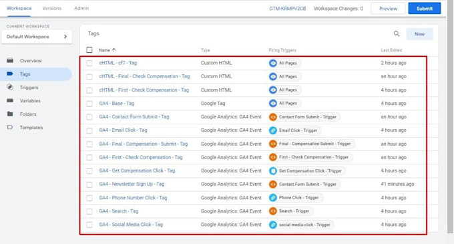The image size is (454, 244).
Task: Open Triggers in the sidebar
Action: click(29, 87)
